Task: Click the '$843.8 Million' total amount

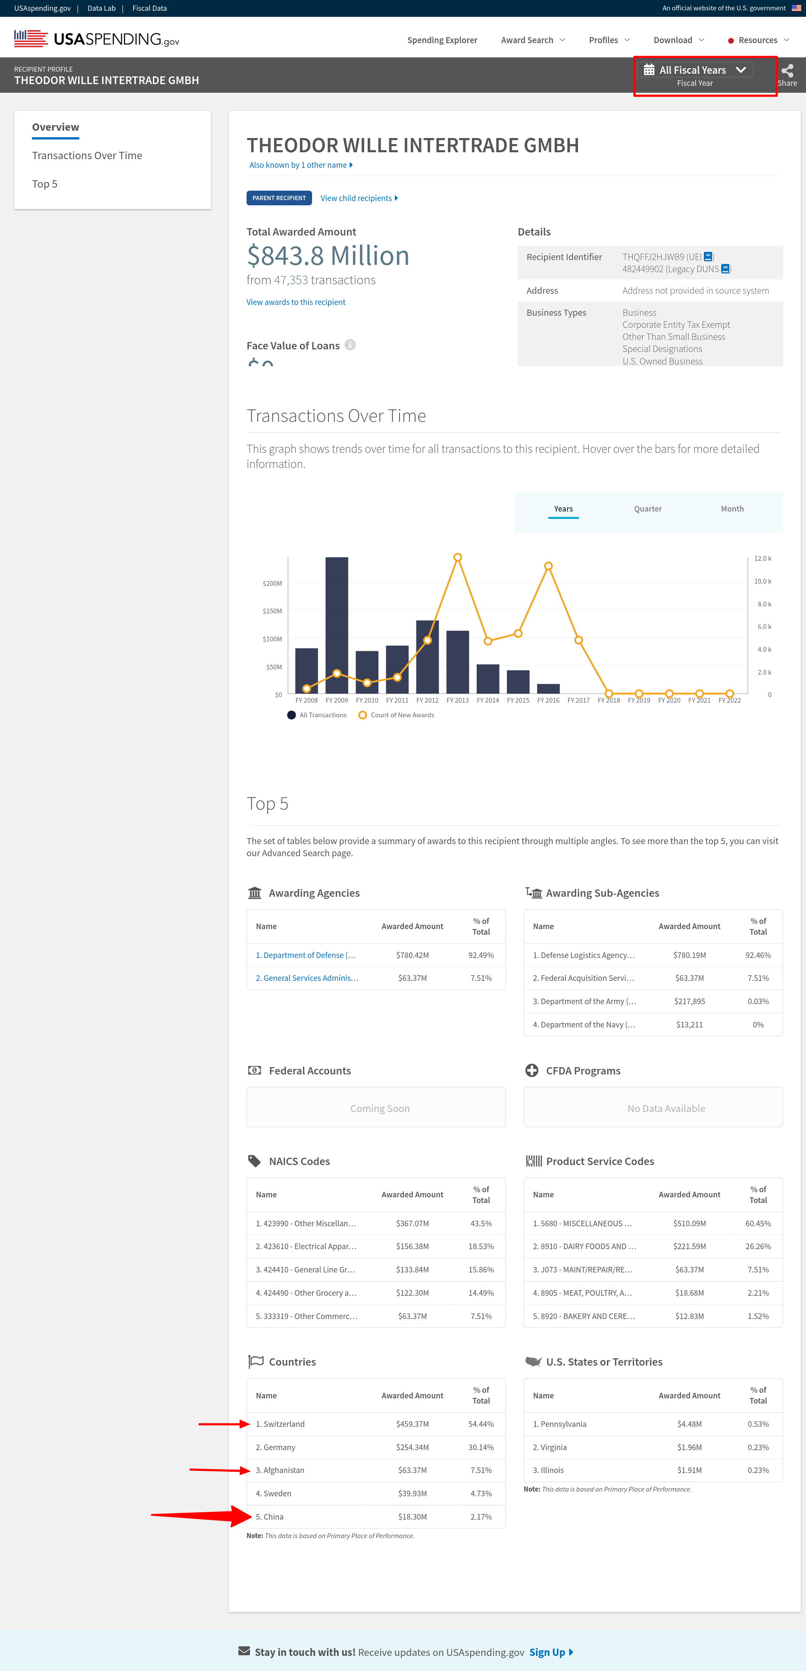Action: coord(328,256)
